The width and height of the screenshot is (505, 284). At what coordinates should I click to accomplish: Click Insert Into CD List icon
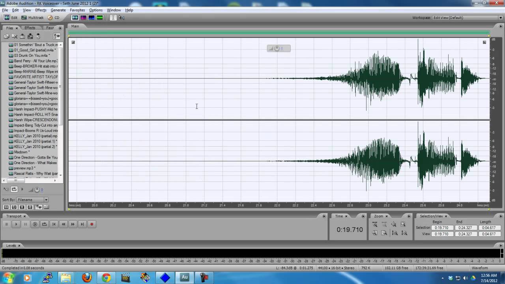coord(38,36)
